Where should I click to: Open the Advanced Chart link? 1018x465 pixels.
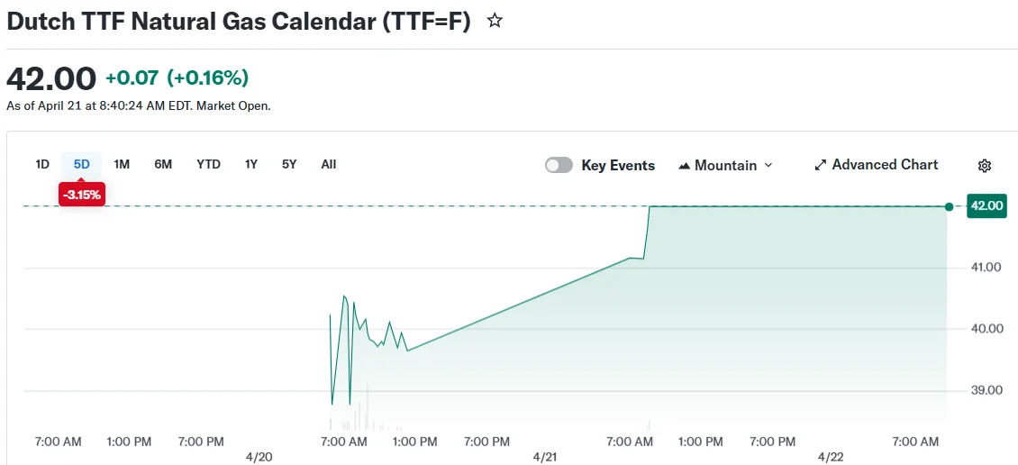[885, 165]
